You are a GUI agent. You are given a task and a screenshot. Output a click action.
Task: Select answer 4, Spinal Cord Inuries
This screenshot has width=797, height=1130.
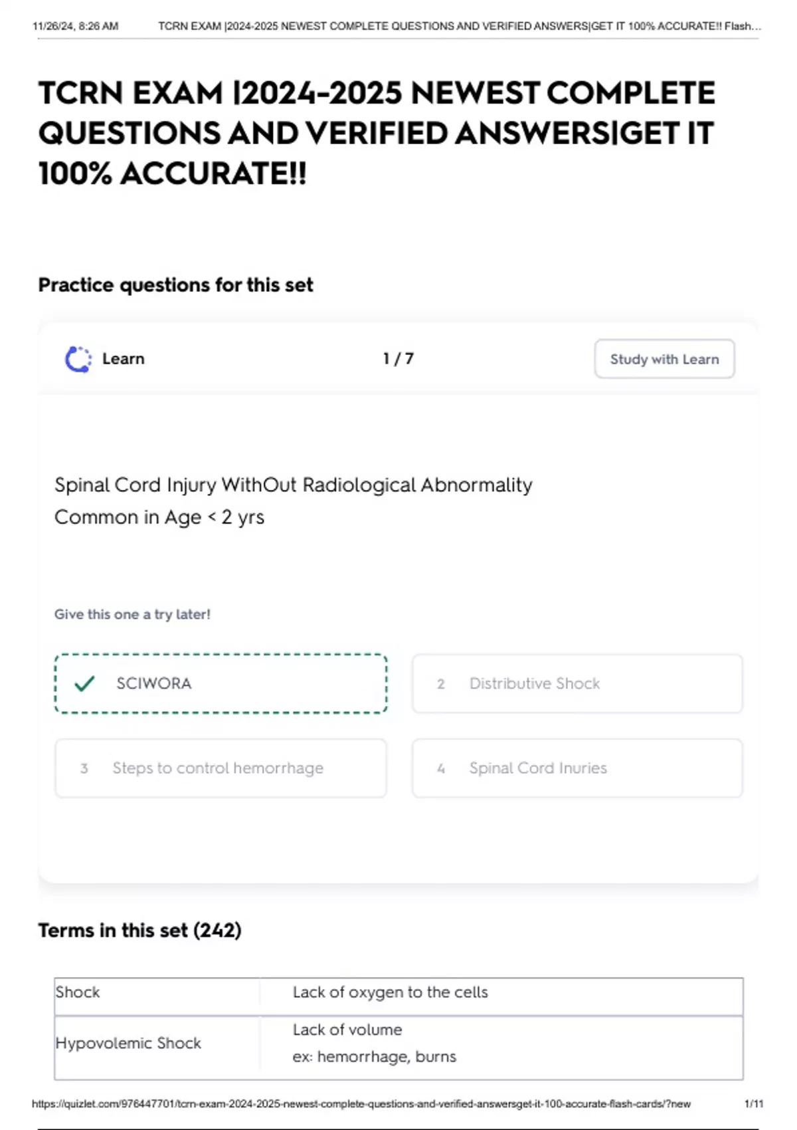pyautogui.click(x=576, y=768)
